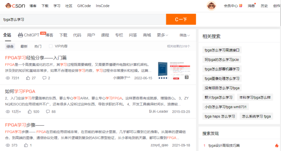Select related search 没有项目怎么学习fpga

[222, 88]
